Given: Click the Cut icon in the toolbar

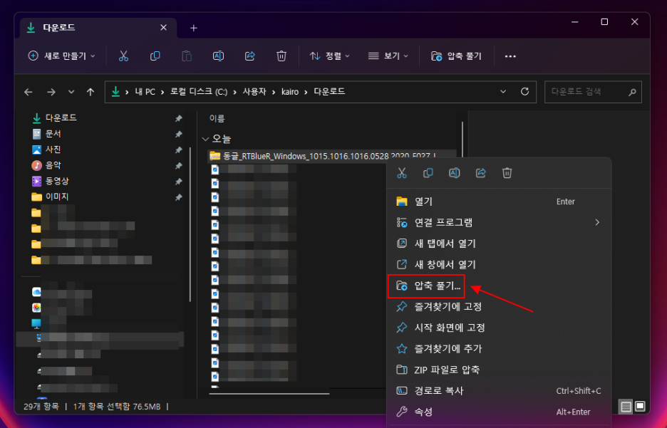Looking at the screenshot, I should [123, 56].
